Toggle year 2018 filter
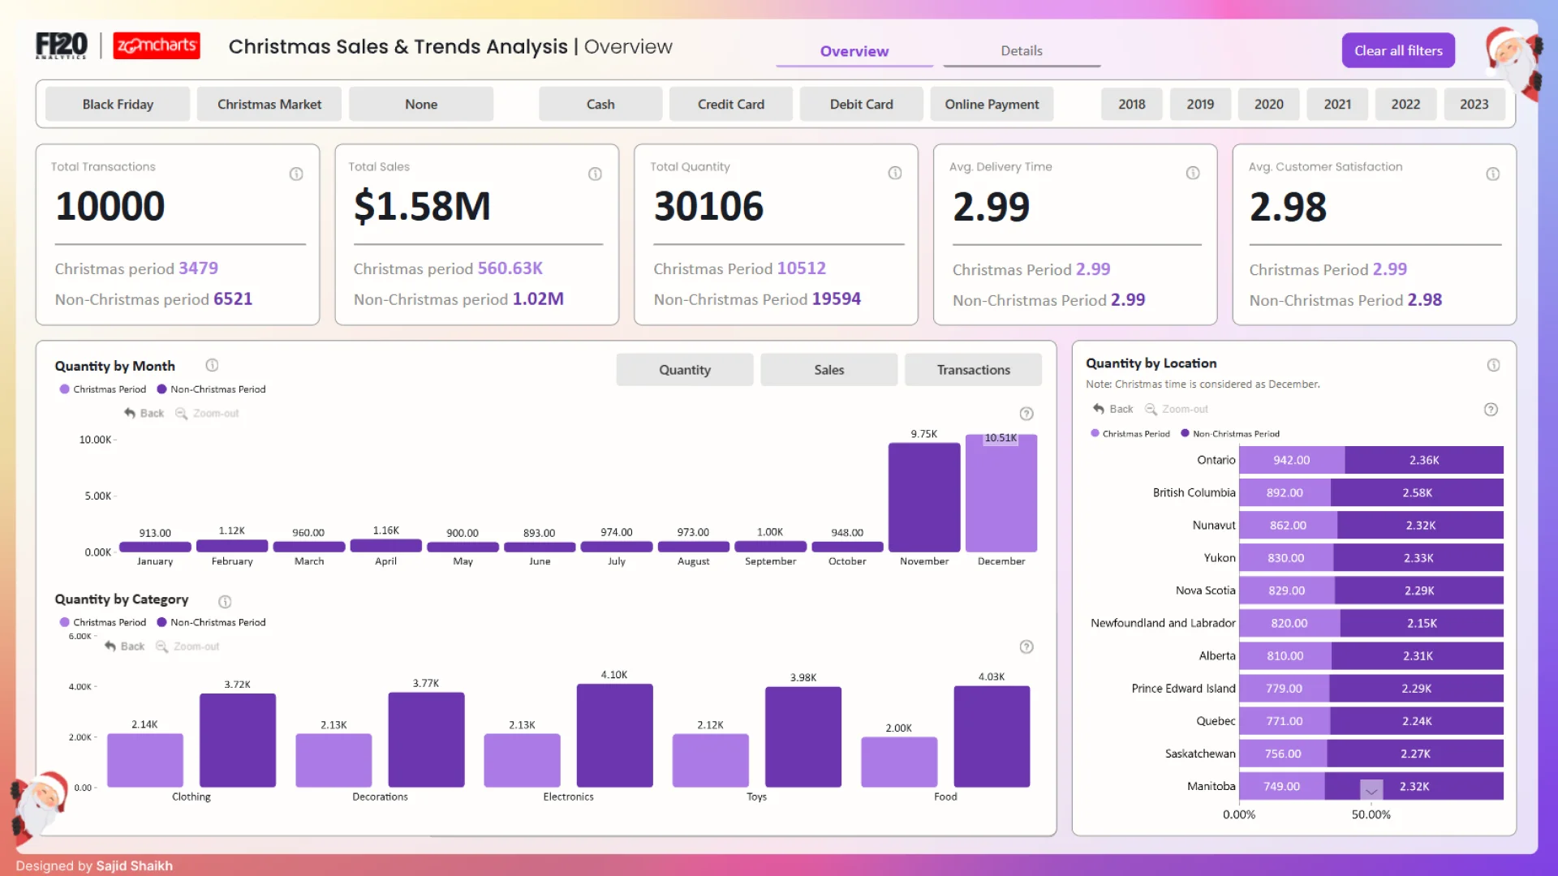This screenshot has width=1558, height=876. pyautogui.click(x=1132, y=104)
